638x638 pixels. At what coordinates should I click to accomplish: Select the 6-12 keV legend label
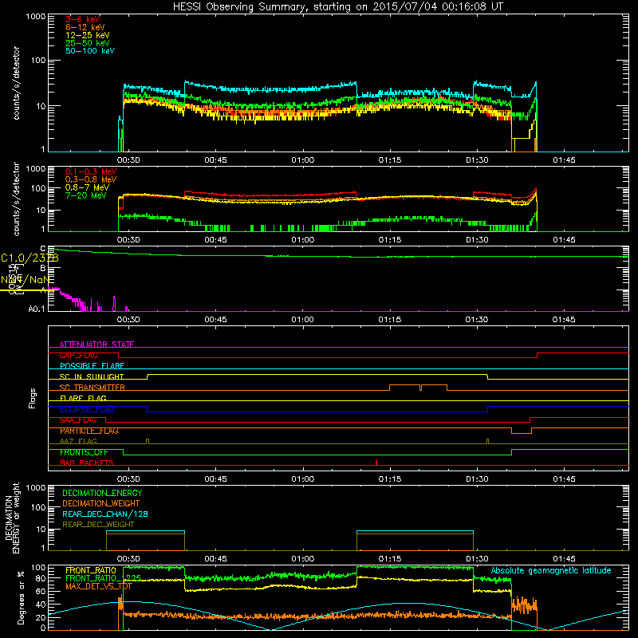click(x=85, y=27)
